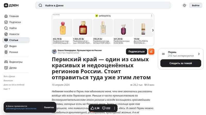Viewport: 206px width, 115px height.
Task: Click the search magnifier icon
Action: (x=40, y=5)
